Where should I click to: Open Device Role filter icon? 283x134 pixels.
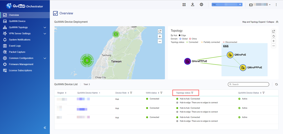(x=131, y=93)
